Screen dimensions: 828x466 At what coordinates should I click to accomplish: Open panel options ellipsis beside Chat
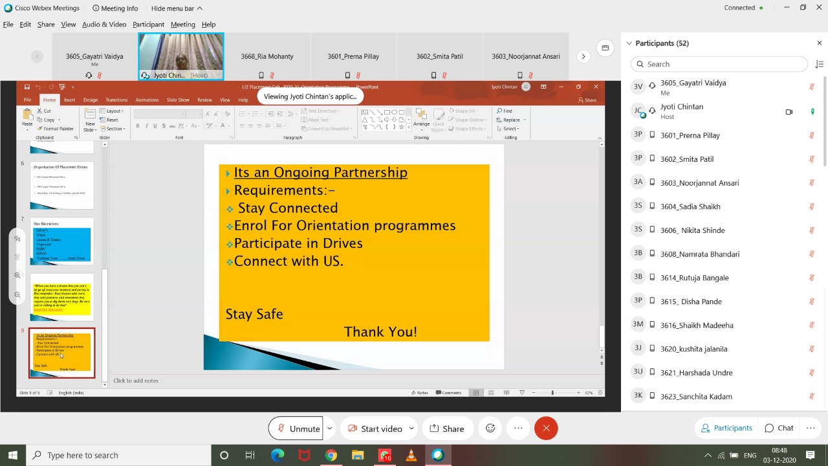pos(811,428)
